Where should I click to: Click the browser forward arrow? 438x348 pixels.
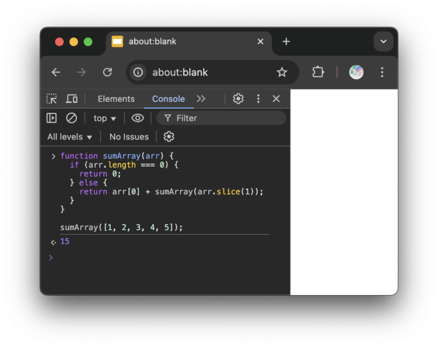(82, 72)
